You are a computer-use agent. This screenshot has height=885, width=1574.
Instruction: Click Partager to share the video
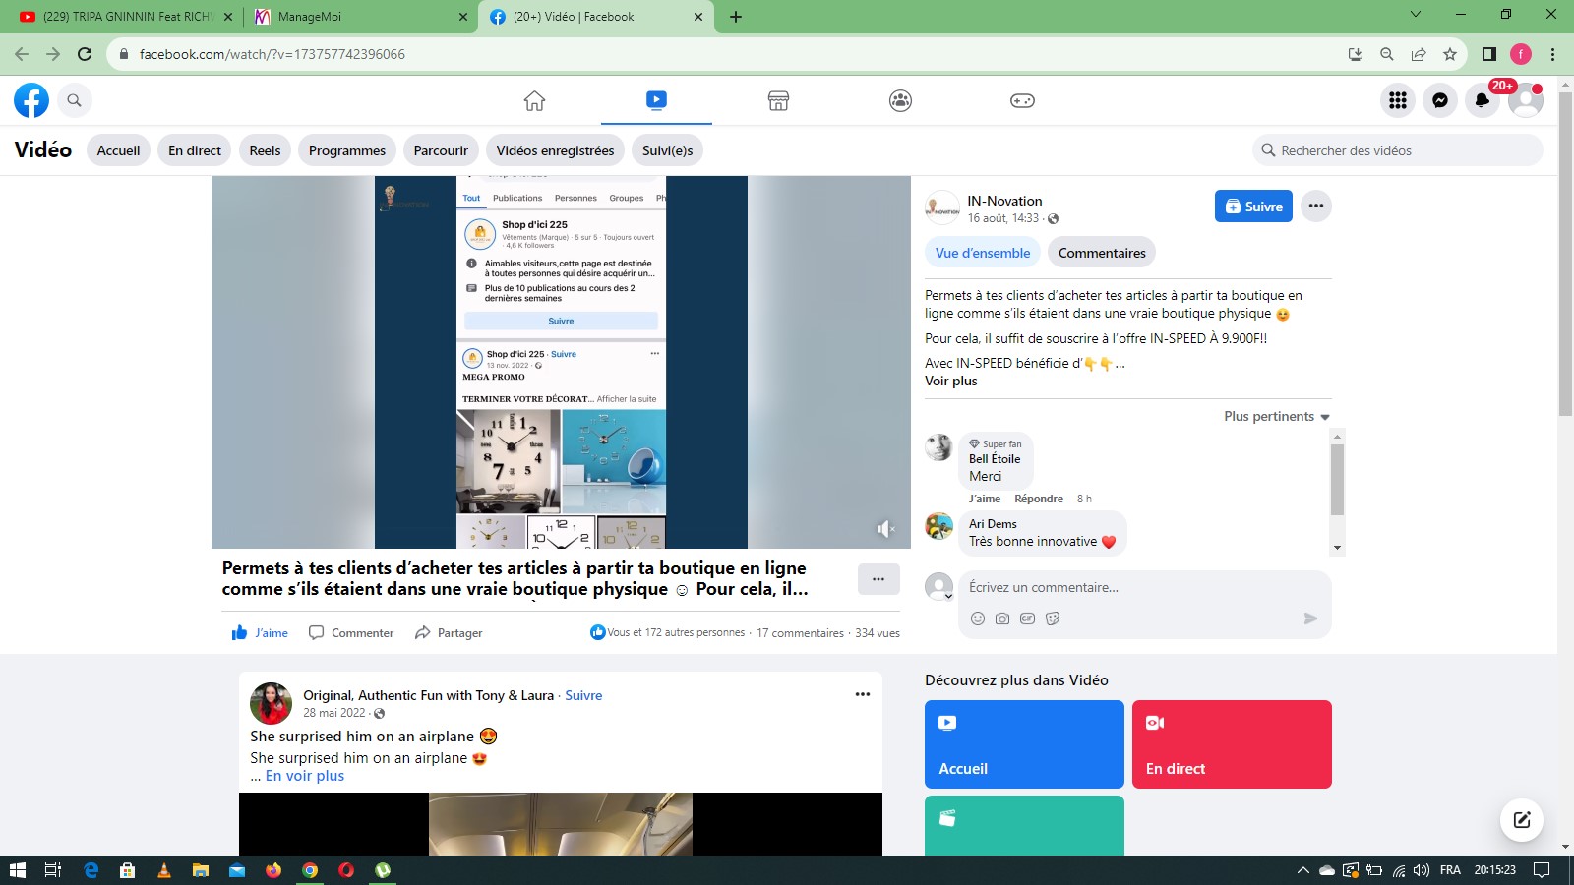pos(449,633)
